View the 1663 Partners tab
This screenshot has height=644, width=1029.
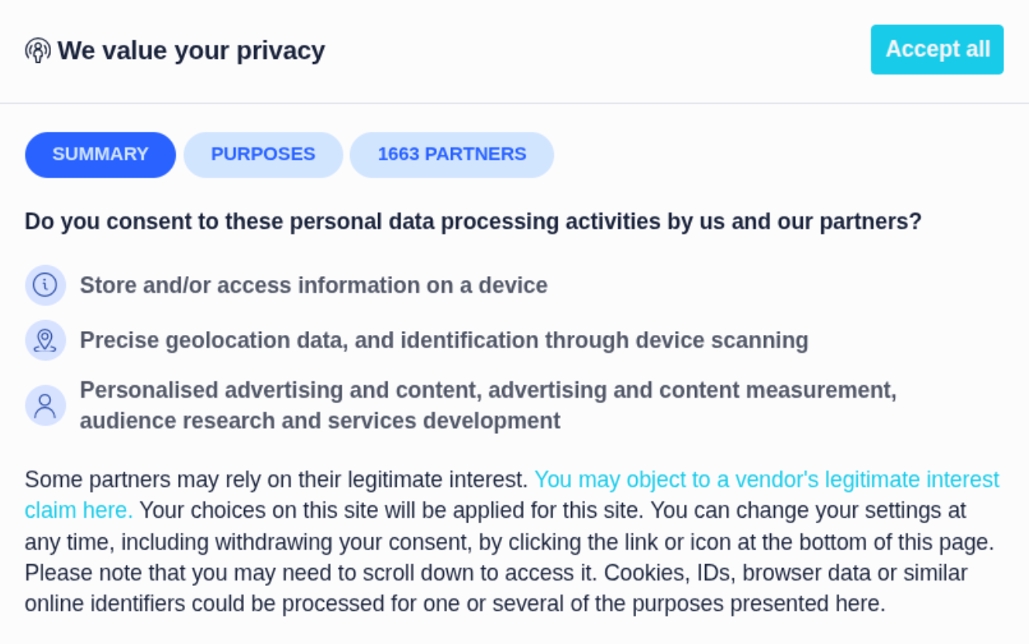point(452,155)
